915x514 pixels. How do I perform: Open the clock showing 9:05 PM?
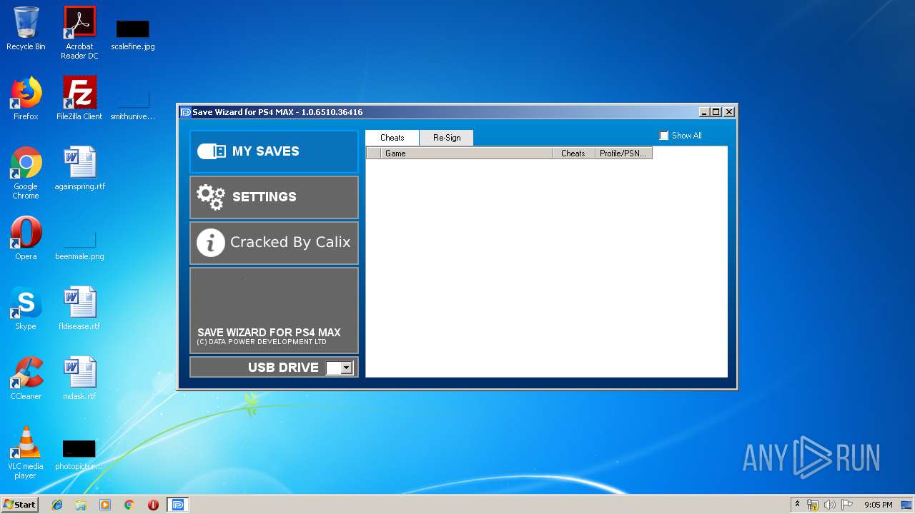[x=879, y=505]
